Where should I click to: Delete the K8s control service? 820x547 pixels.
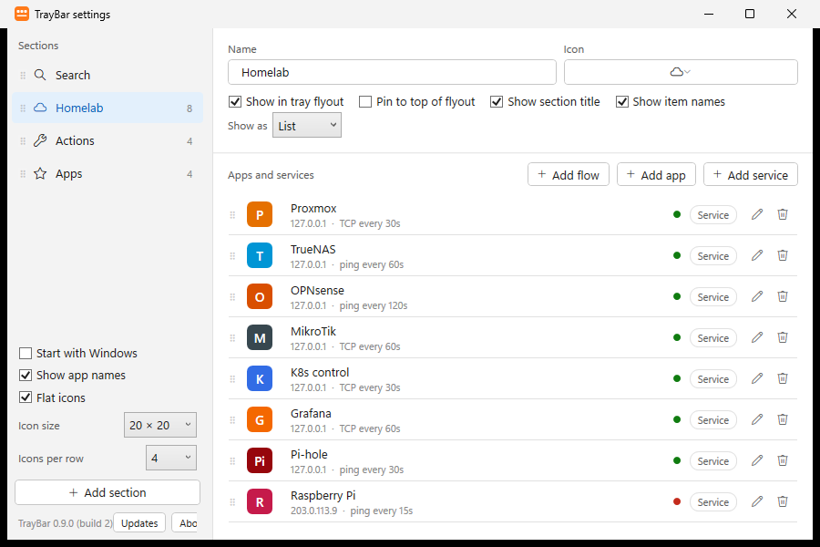coord(783,378)
